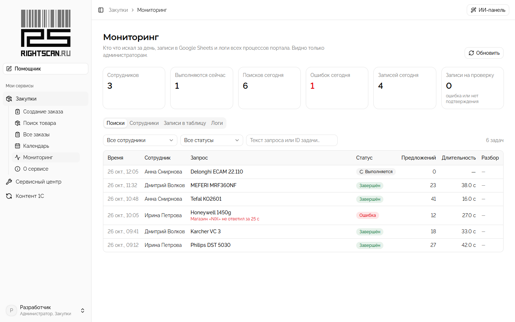Open Контент 1С sync icon
This screenshot has width=515, height=322.
(x=9, y=196)
